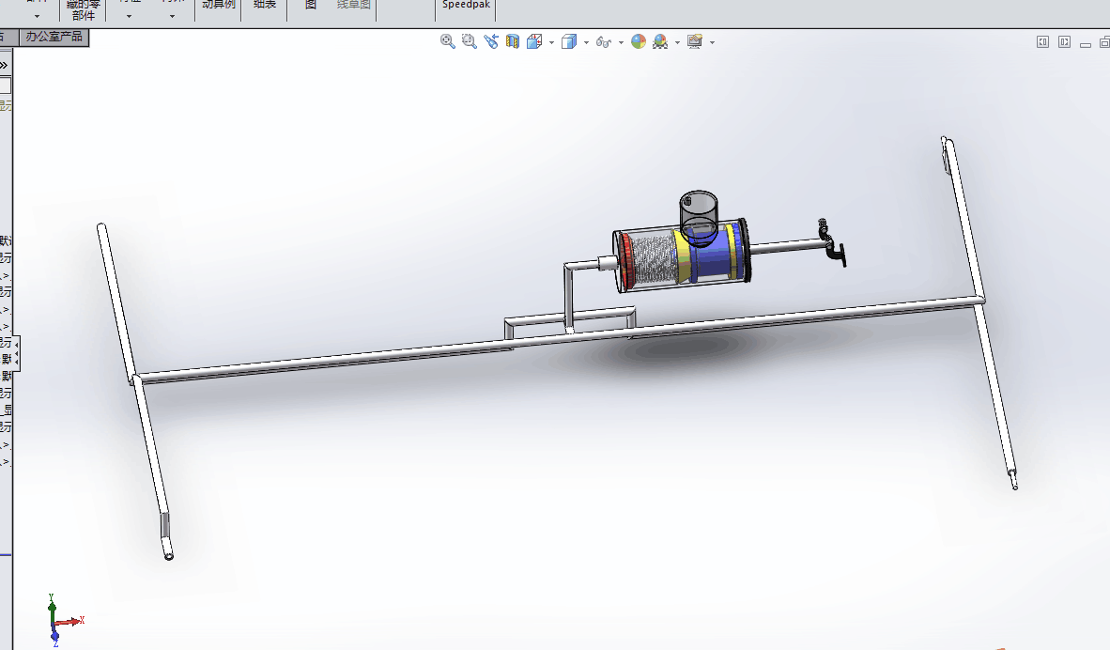
Task: Activate the Zoom to Area tool
Action: coord(469,41)
